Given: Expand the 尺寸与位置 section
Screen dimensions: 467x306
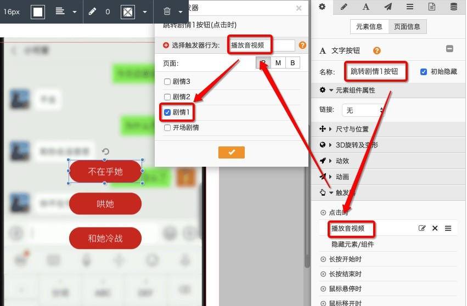Looking at the screenshot, I should [352, 129].
